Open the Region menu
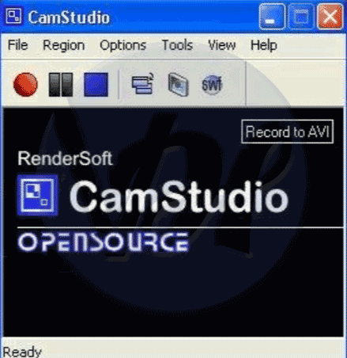Viewport: 347px width, 358px height. [x=64, y=45]
